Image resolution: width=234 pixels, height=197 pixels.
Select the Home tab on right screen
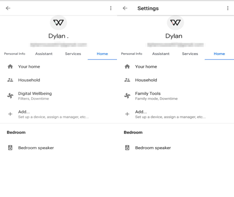pos(219,54)
